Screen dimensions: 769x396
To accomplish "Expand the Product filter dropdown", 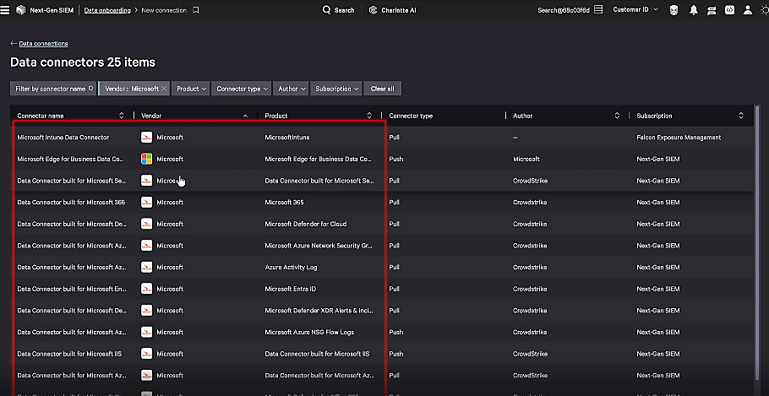I will coord(192,89).
